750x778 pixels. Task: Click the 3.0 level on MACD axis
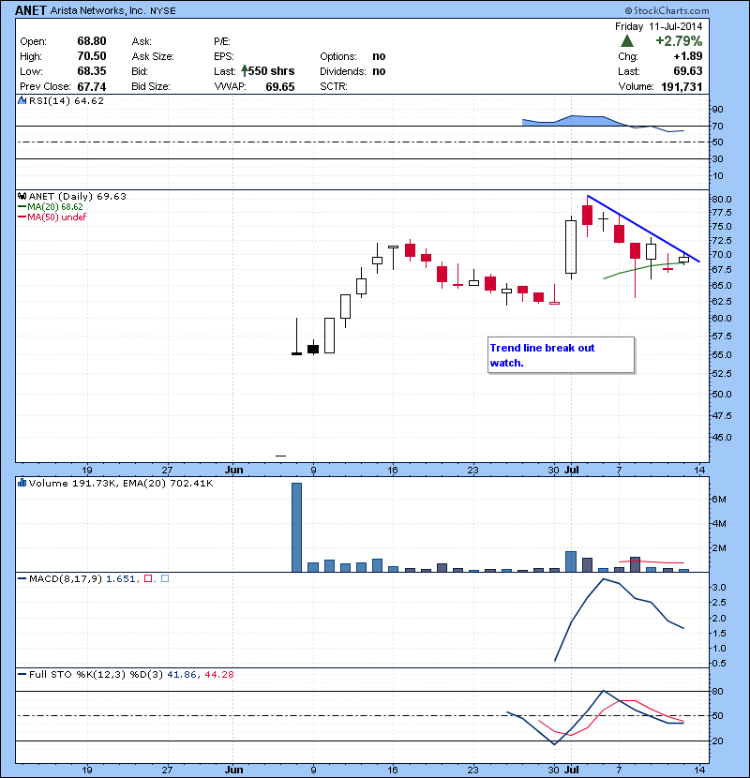tap(719, 587)
